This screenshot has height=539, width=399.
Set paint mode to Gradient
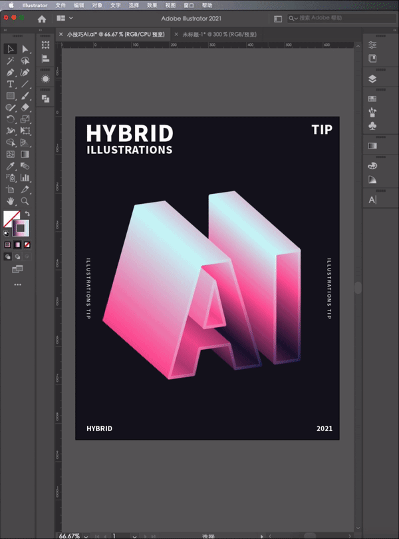pos(17,245)
